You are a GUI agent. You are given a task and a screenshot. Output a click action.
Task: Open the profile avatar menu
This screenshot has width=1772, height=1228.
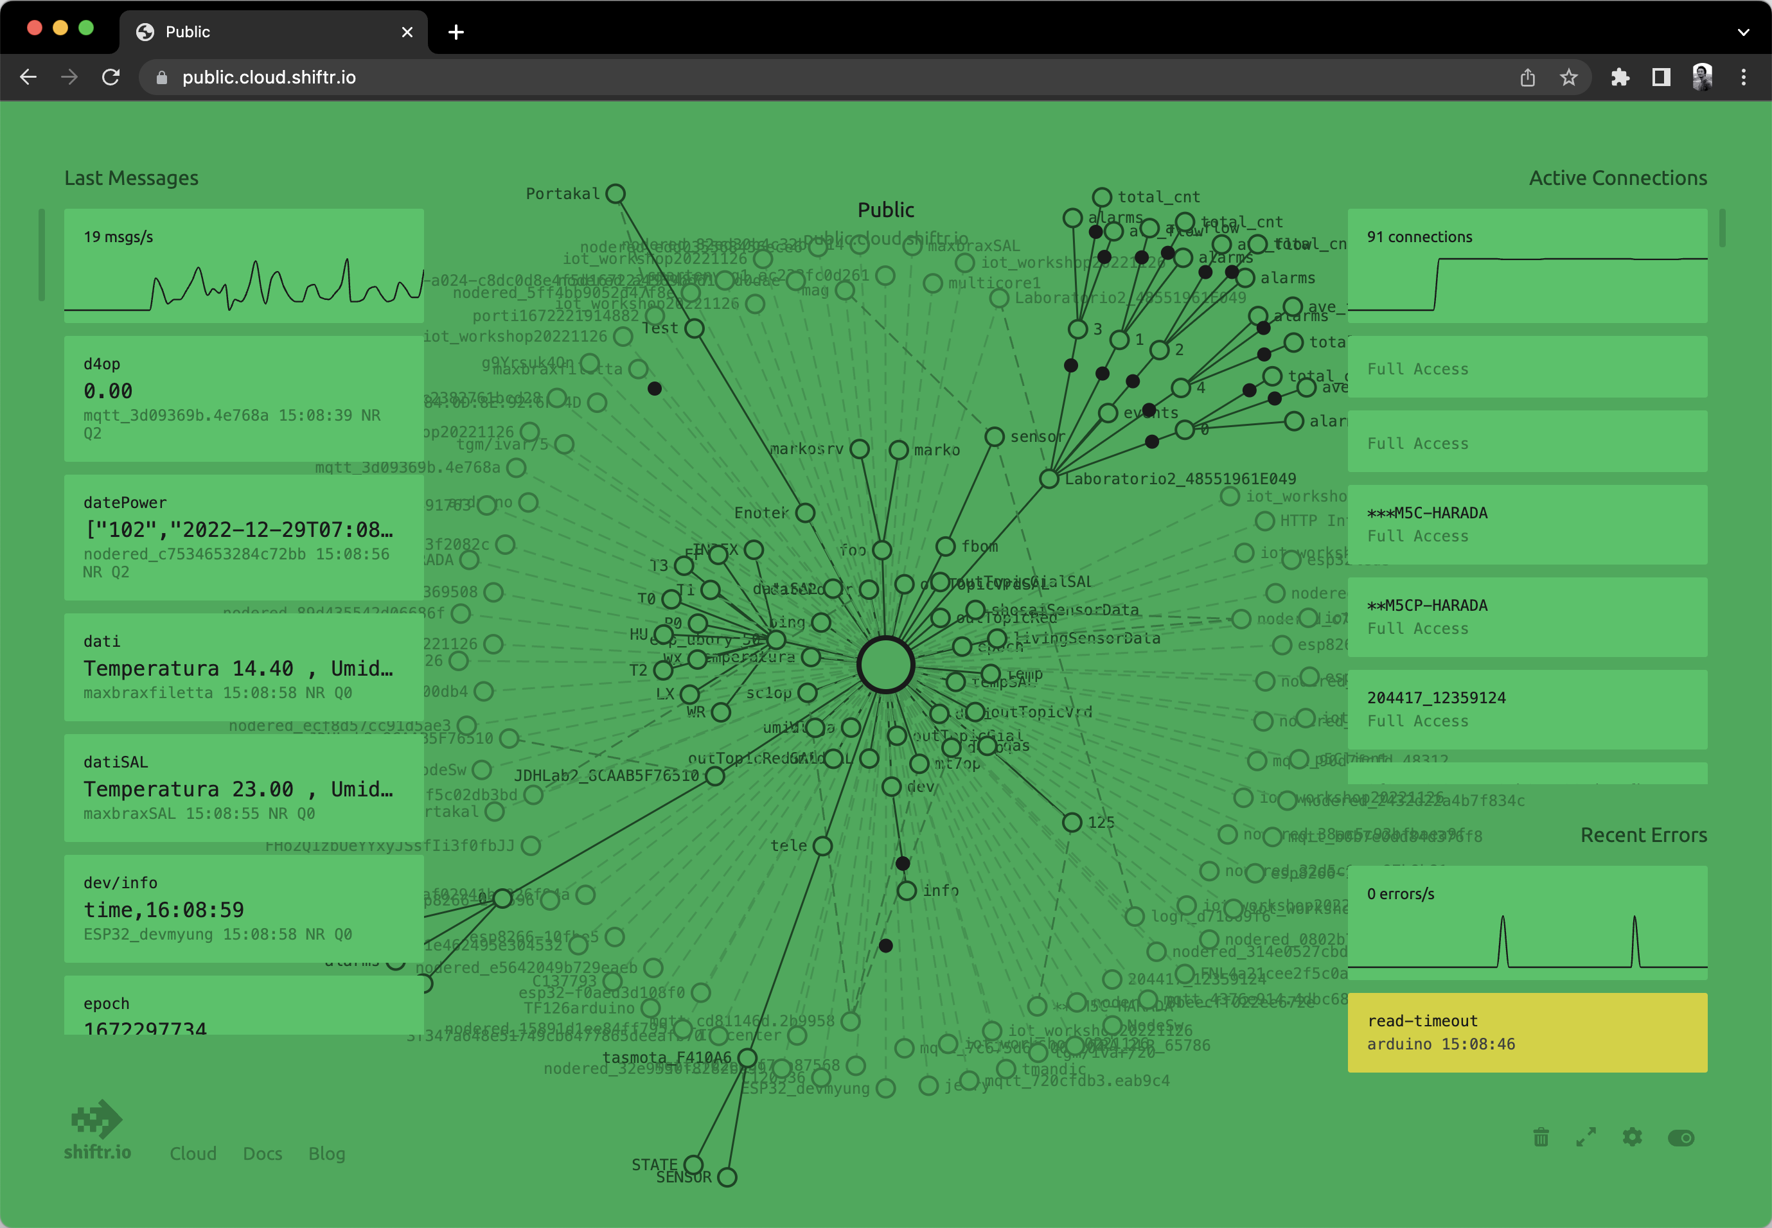click(1703, 77)
